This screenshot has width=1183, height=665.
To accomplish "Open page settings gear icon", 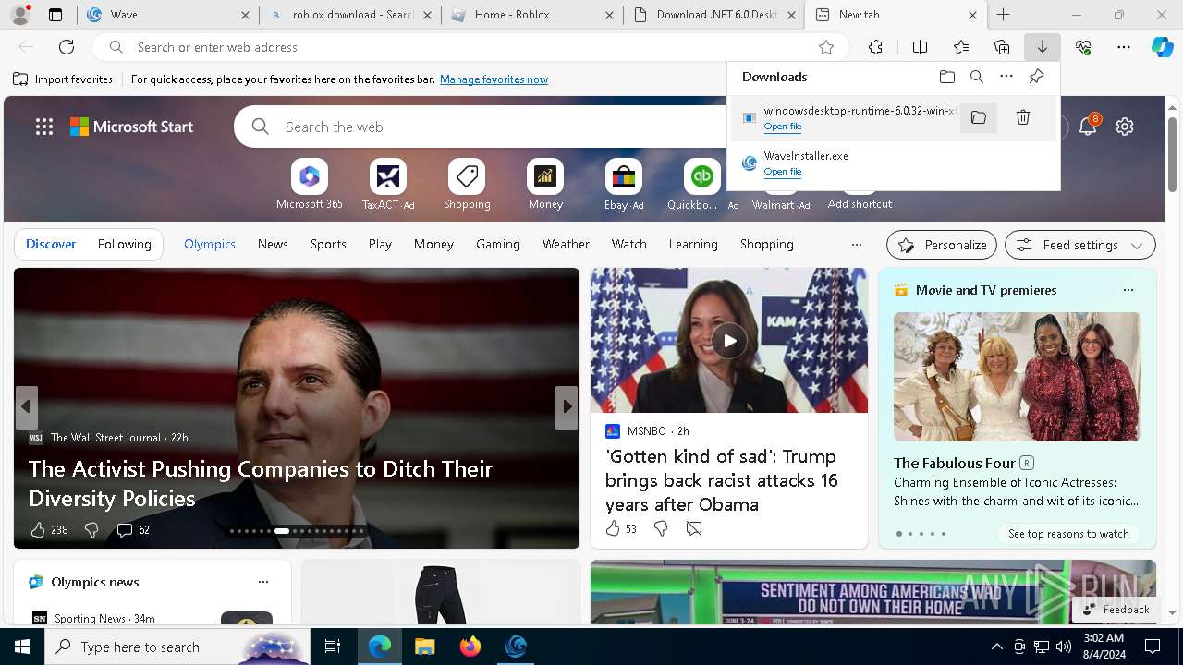I will (1125, 127).
